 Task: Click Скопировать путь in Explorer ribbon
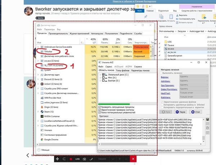coord(185,19)
